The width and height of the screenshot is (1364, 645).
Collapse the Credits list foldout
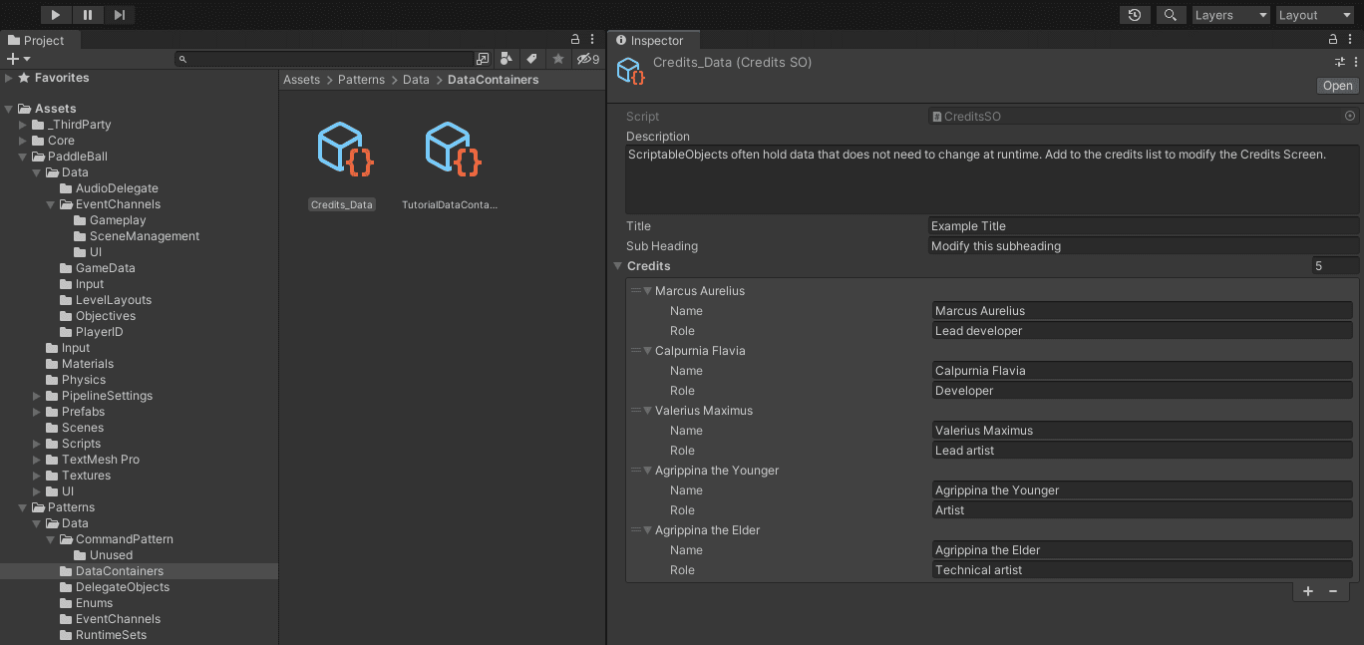pos(618,266)
